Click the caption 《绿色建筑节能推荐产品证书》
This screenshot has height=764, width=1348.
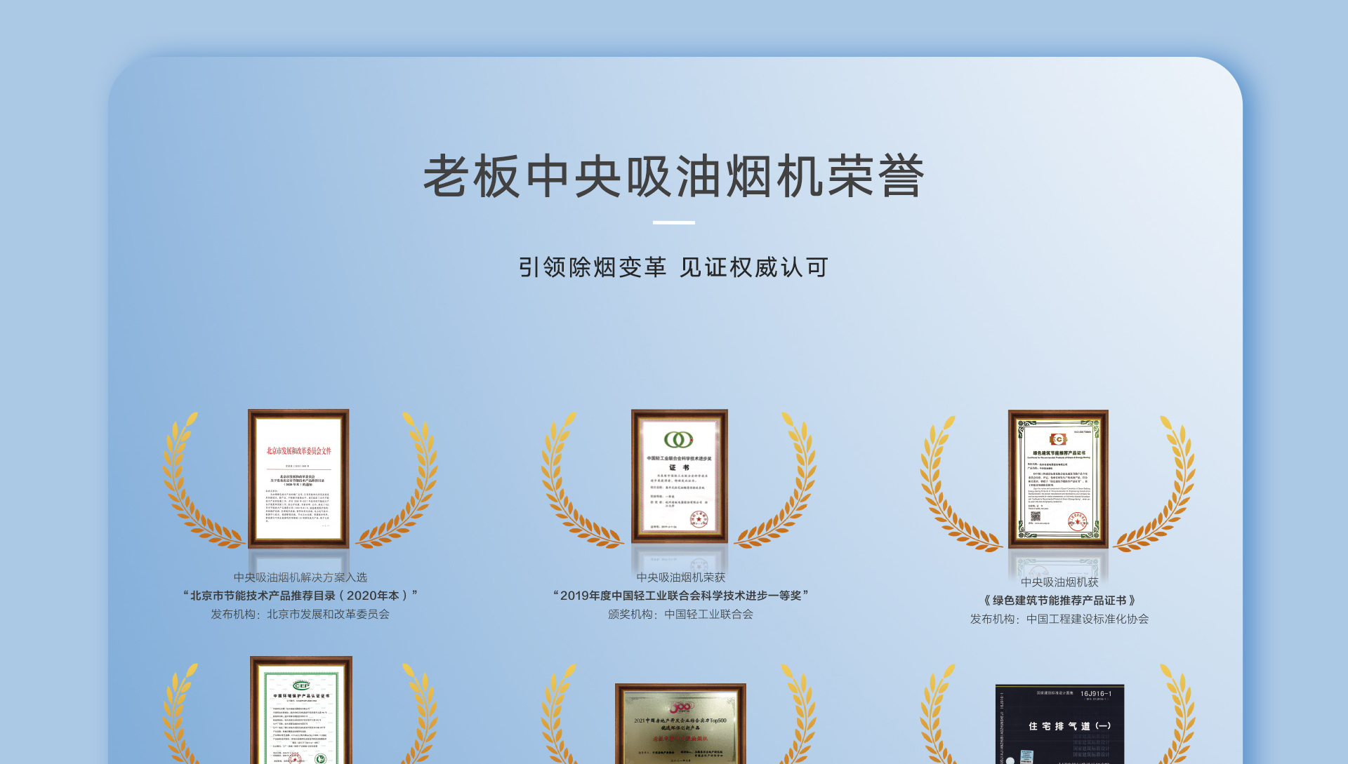tap(1059, 601)
